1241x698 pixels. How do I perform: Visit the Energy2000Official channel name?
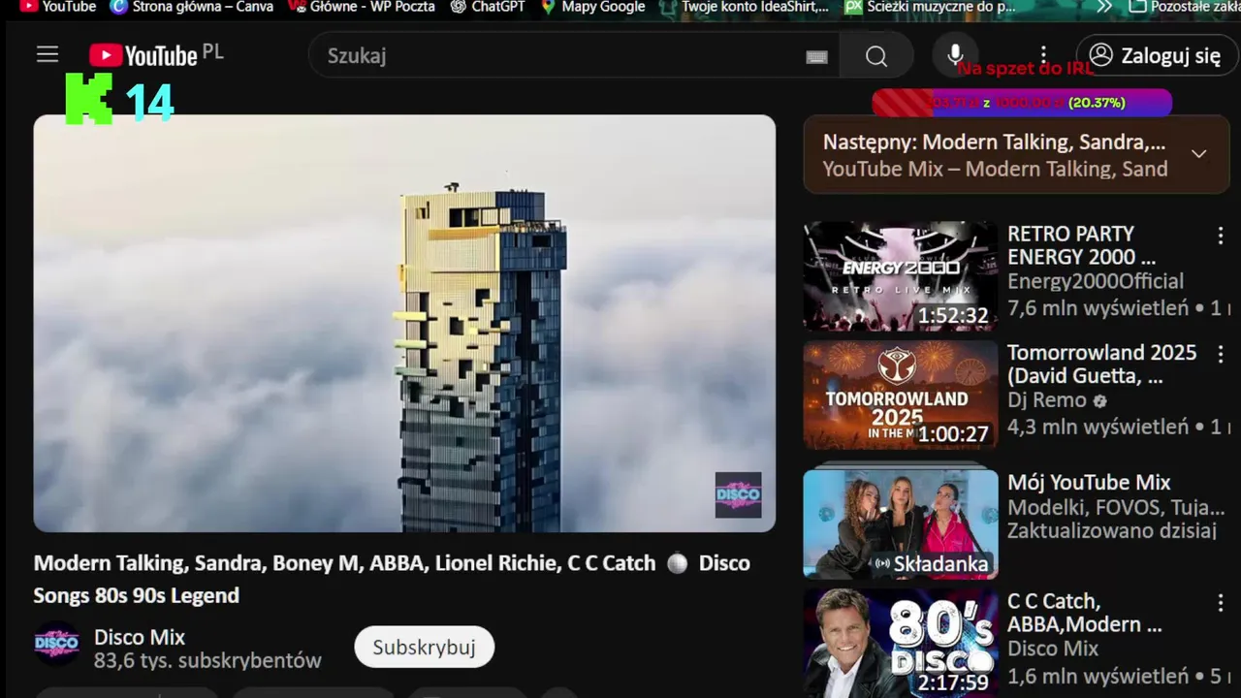click(1096, 281)
